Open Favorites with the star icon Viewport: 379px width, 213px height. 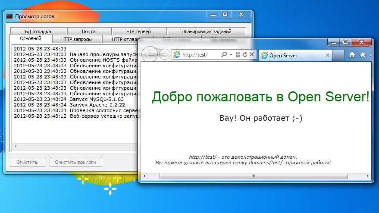click(x=363, y=55)
